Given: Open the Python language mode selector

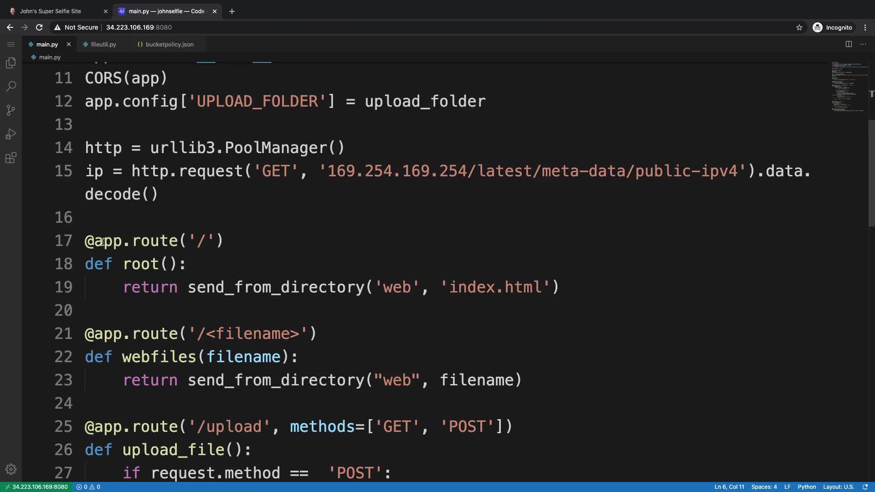Looking at the screenshot, I should (x=807, y=487).
